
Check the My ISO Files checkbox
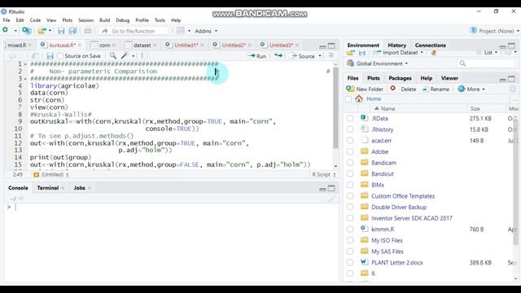(x=350, y=240)
